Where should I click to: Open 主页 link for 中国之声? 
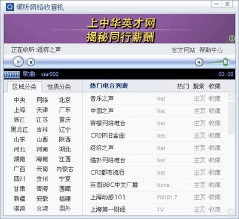click(x=200, y=111)
